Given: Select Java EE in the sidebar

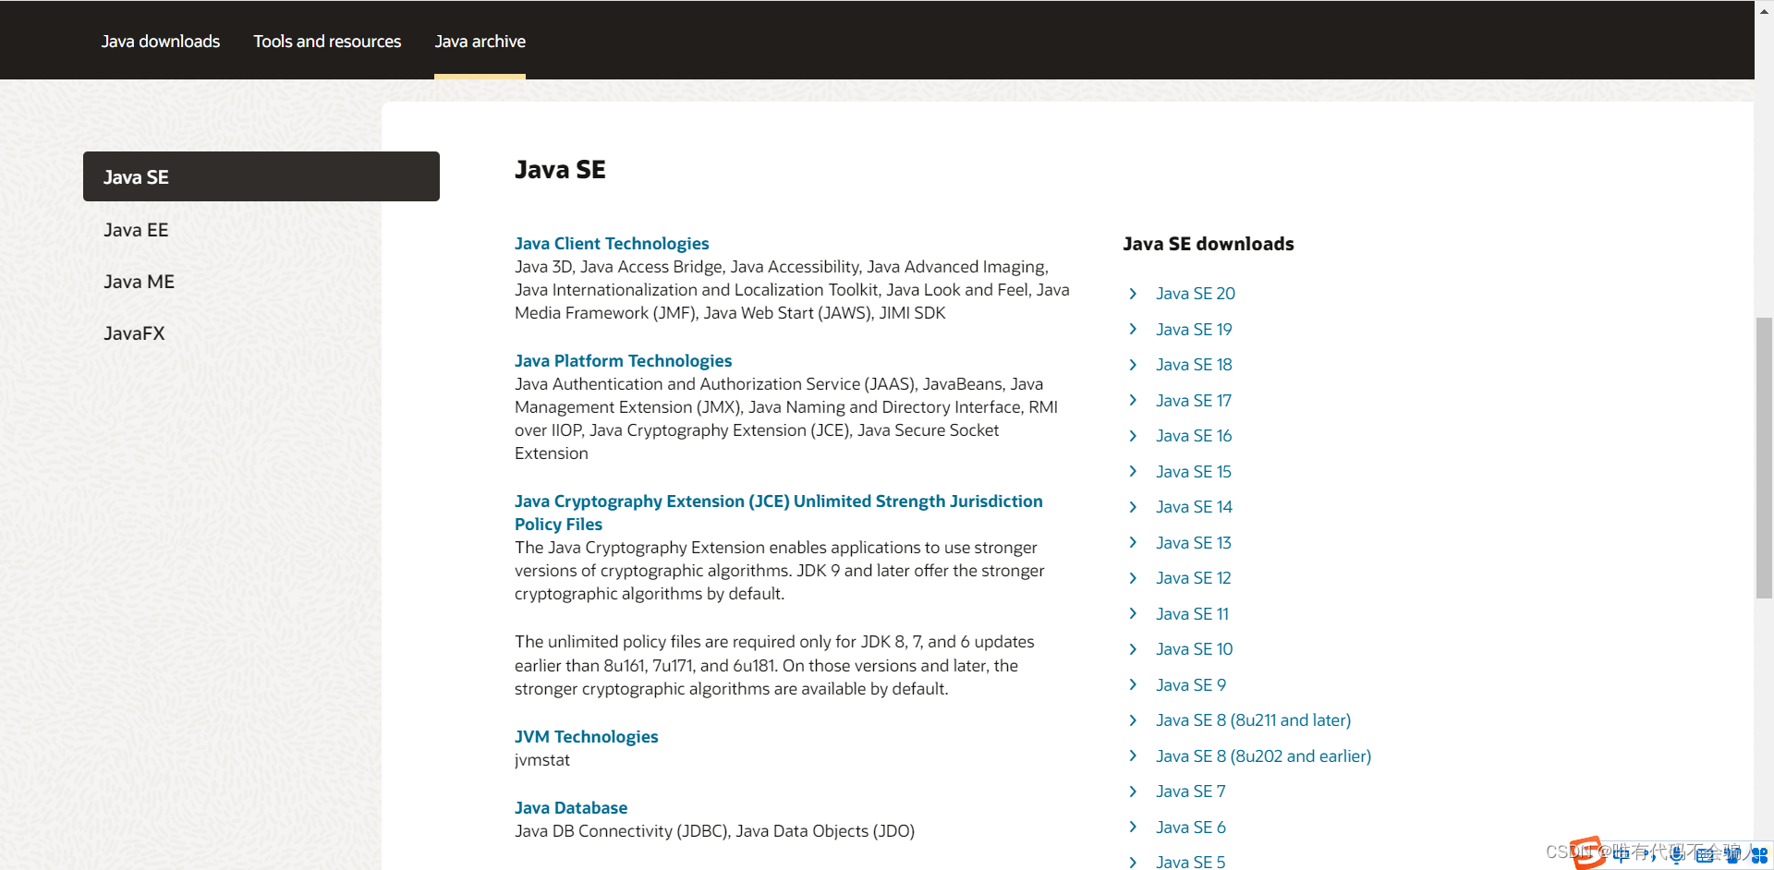Looking at the screenshot, I should pyautogui.click(x=136, y=230).
